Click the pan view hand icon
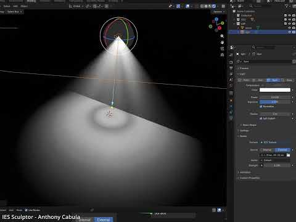This screenshot has height=222, width=296. pyautogui.click(x=222, y=43)
